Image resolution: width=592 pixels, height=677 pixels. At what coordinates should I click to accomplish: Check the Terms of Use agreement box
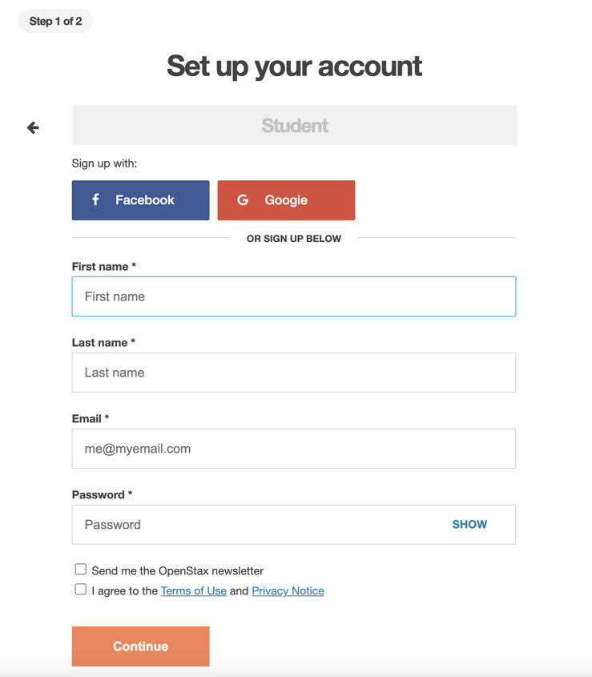coord(80,588)
